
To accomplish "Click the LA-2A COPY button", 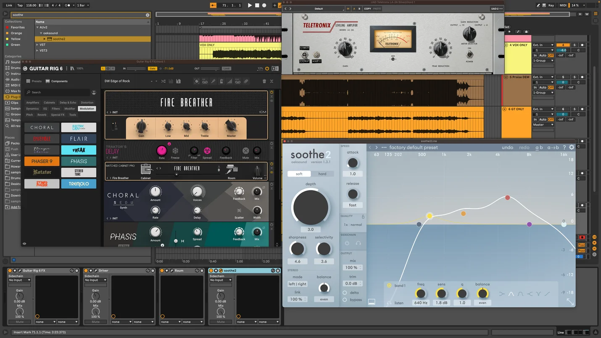I will coord(368,8).
